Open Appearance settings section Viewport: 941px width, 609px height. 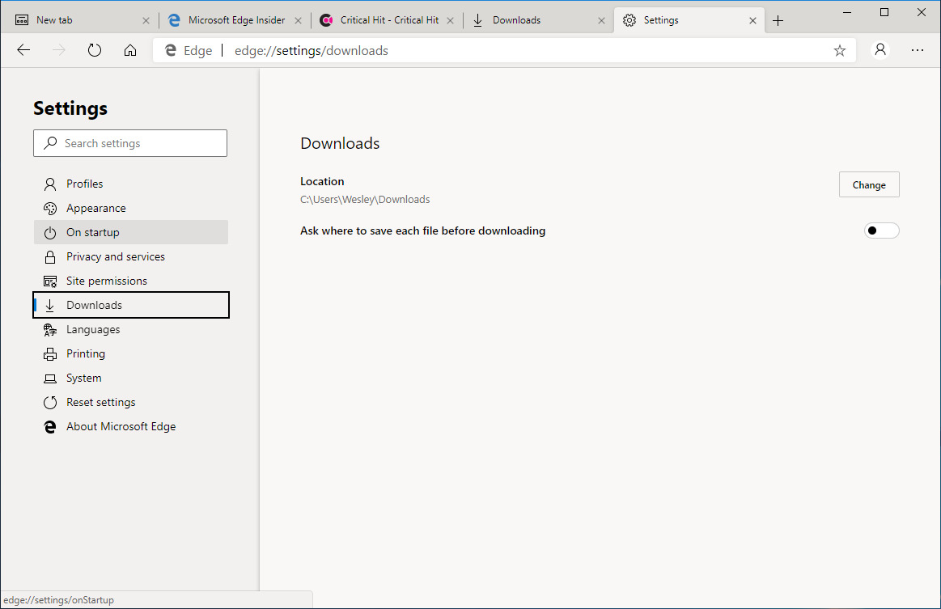[96, 208]
